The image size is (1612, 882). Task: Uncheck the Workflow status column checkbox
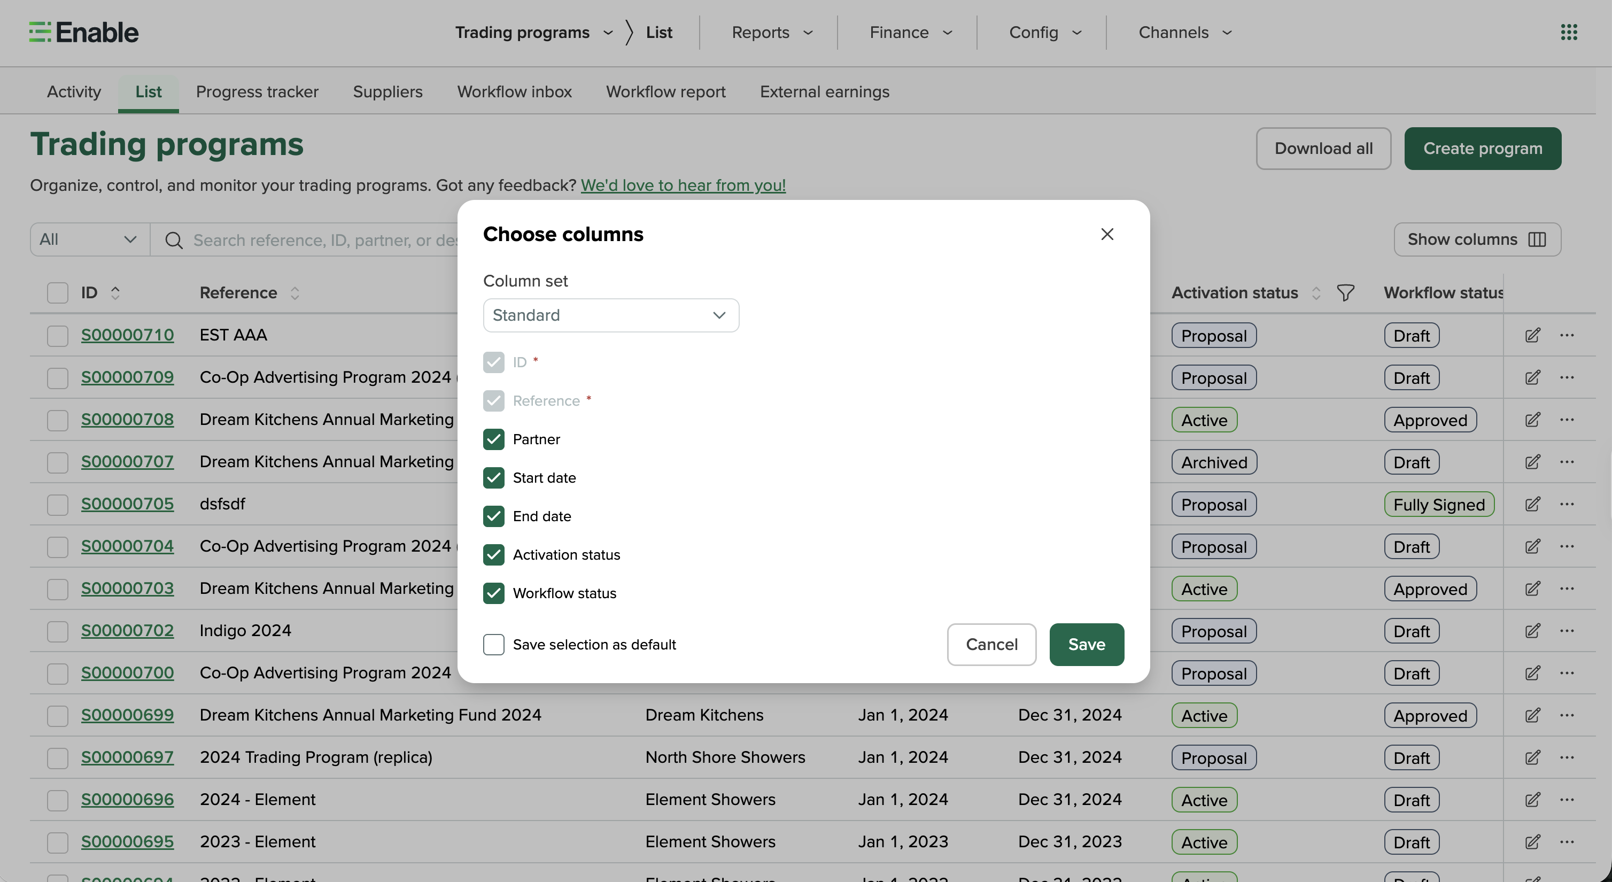pyautogui.click(x=494, y=593)
